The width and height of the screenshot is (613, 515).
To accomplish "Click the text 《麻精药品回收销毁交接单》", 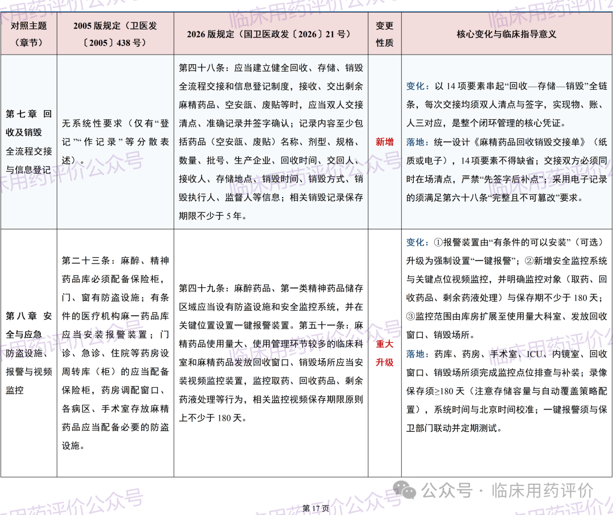I will pos(530,141).
